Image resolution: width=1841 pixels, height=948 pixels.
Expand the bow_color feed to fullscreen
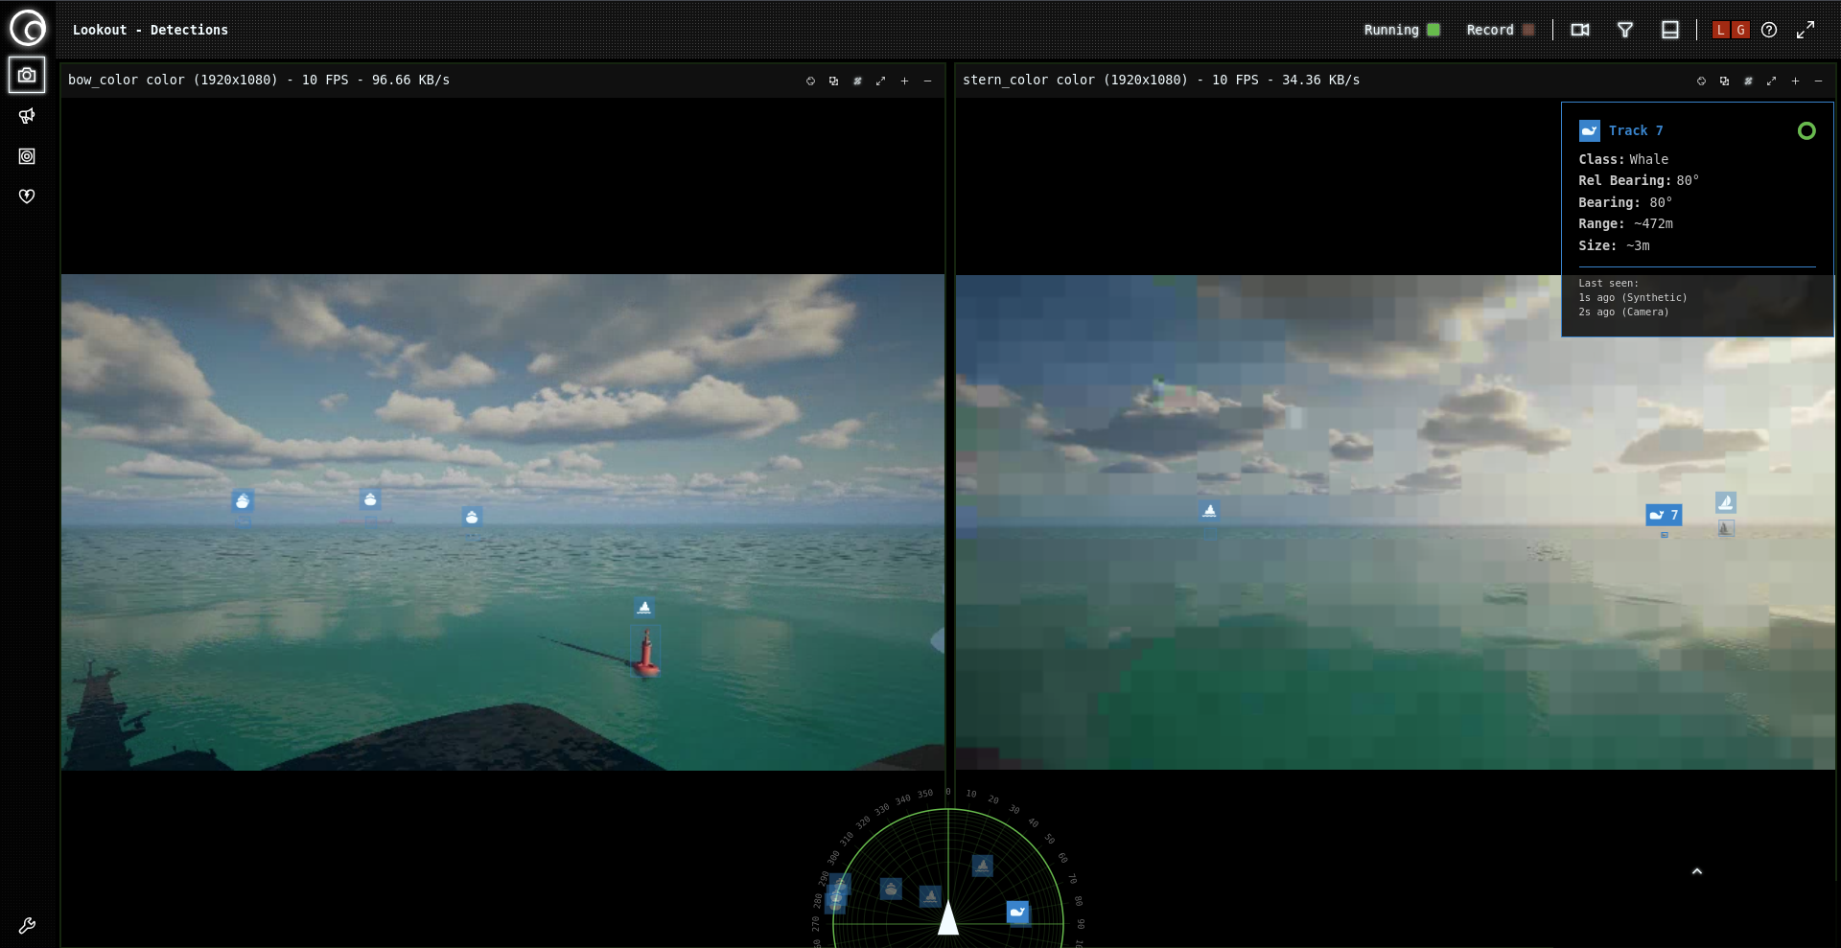880,81
